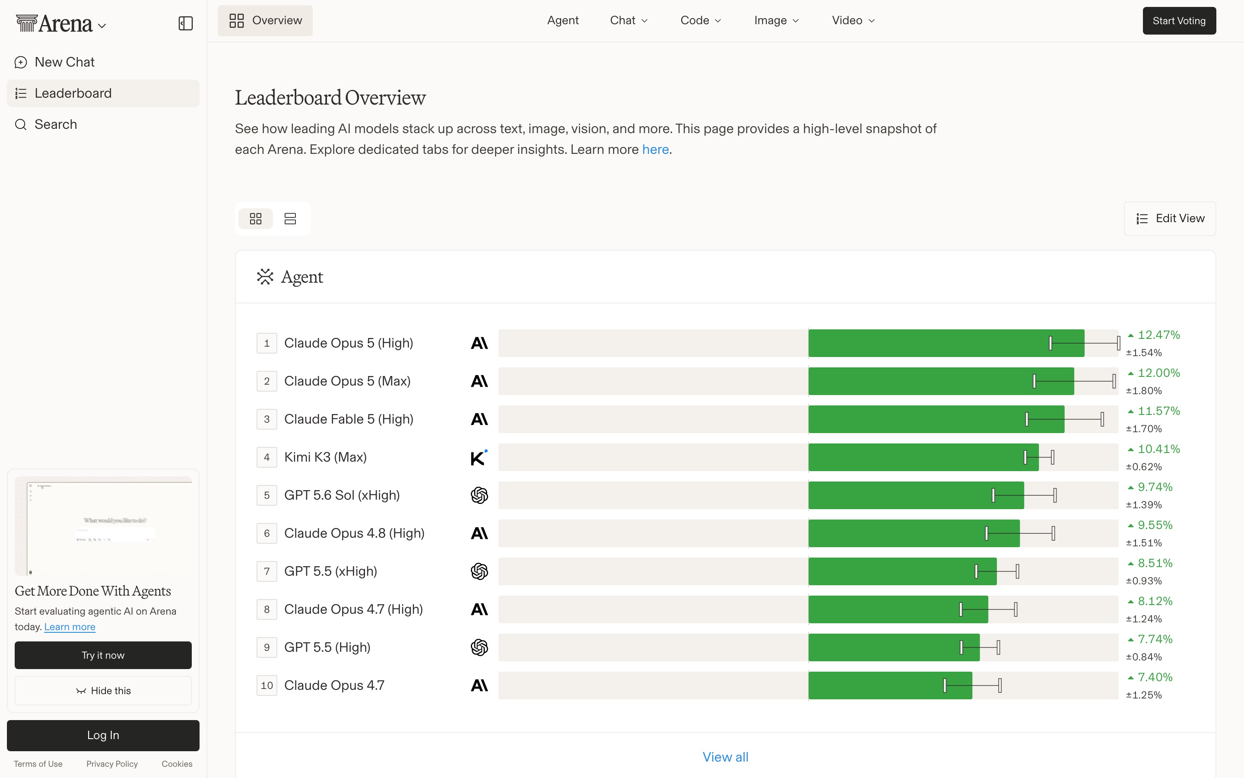Click the Anthropic logo beside Claude Opus 4.8 (High)
The image size is (1244, 778).
point(479,534)
